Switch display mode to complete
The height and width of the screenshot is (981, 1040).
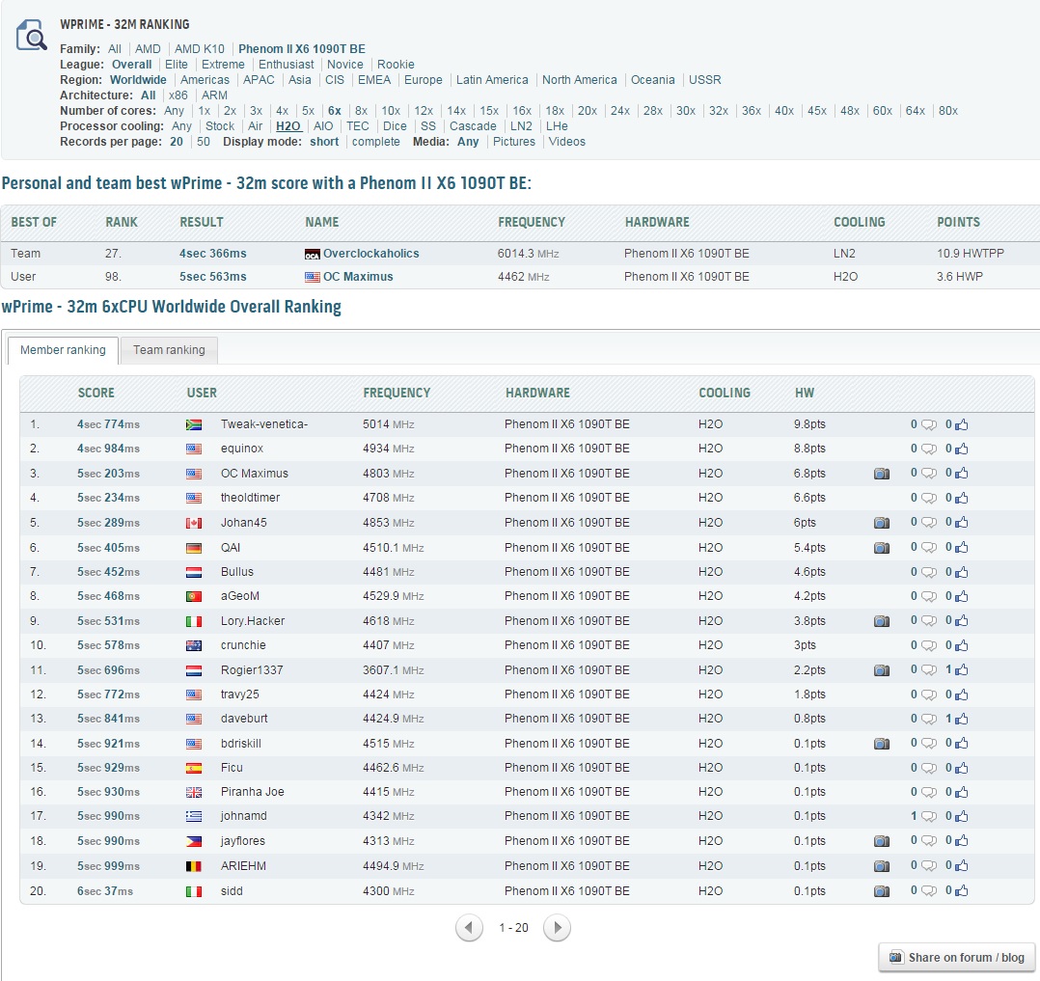[376, 142]
